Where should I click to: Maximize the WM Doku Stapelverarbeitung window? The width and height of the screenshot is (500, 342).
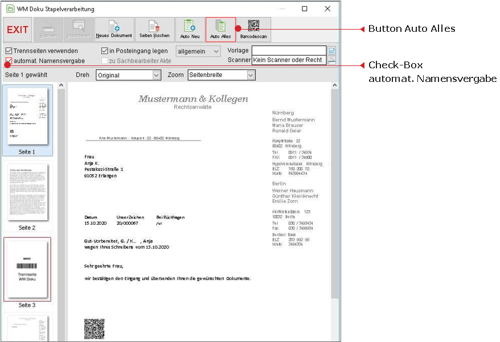coord(305,9)
